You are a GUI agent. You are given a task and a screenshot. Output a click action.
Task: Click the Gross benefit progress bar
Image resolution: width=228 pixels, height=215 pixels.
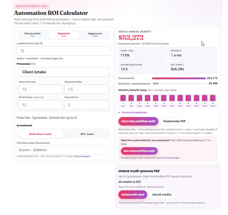179,78
